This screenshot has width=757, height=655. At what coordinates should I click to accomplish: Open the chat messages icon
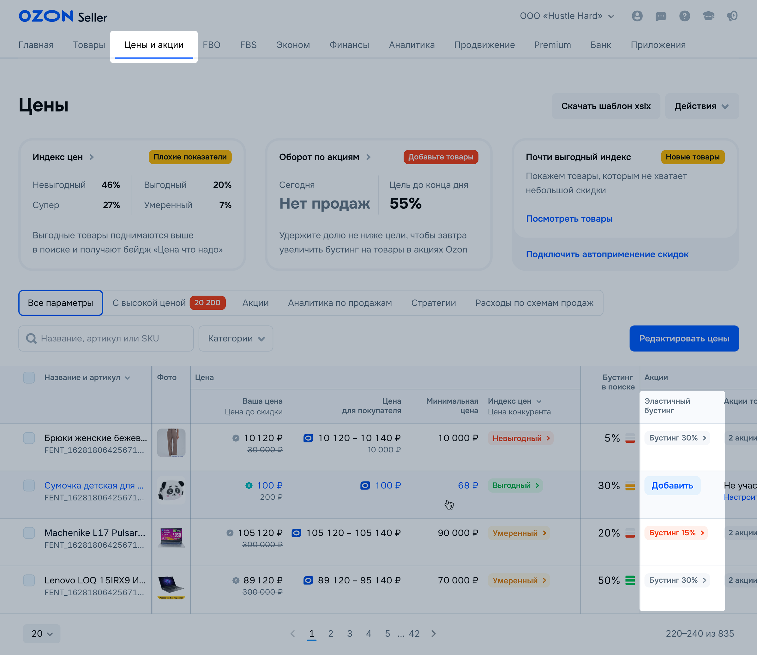pyautogui.click(x=661, y=16)
